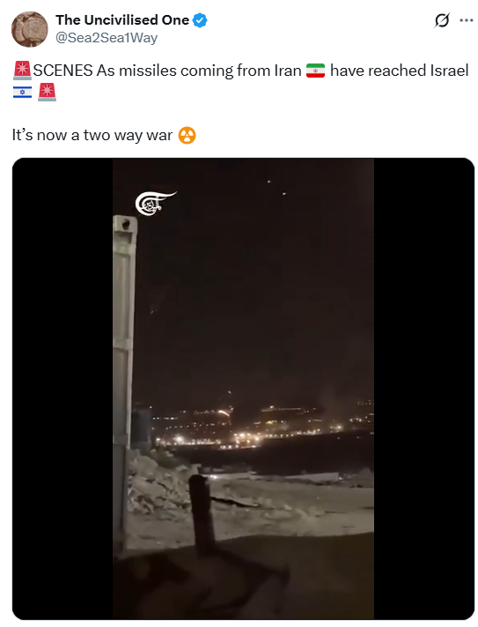Click the orange radioactive emoji
Viewport: 478px width, 627px height.
click(x=188, y=135)
